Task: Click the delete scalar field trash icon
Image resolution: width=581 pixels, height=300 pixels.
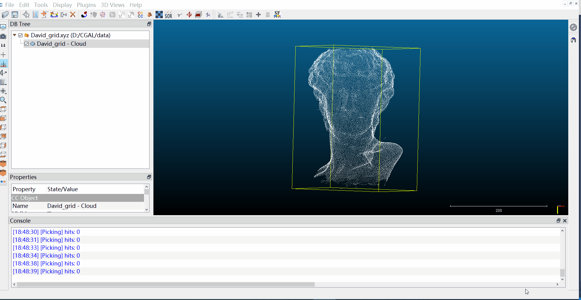Action: (x=249, y=15)
